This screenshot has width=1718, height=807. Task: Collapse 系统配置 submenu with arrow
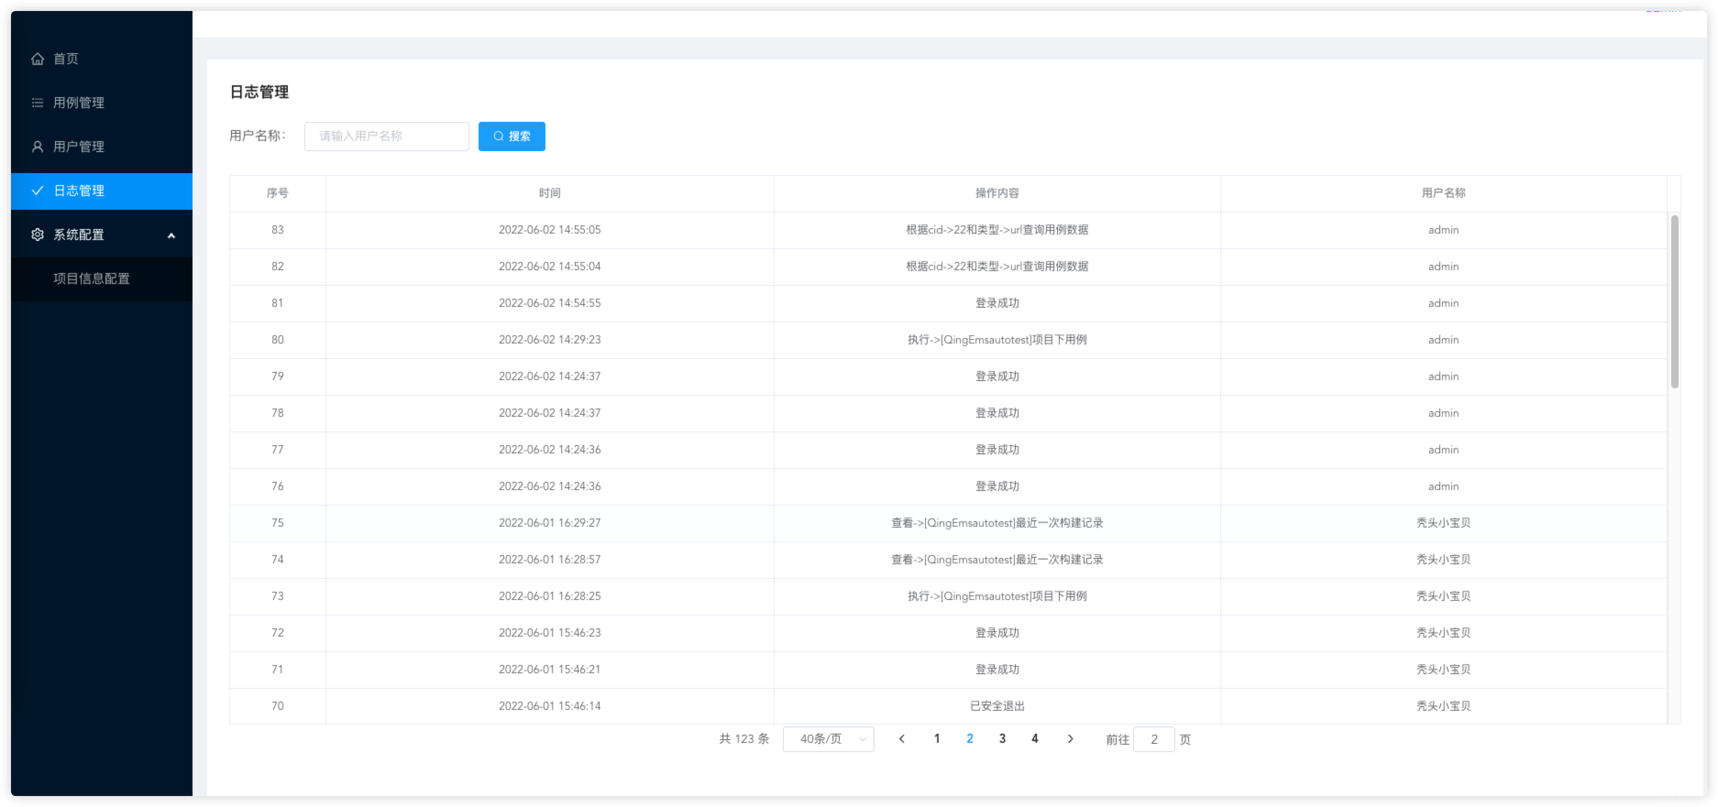coord(171,235)
